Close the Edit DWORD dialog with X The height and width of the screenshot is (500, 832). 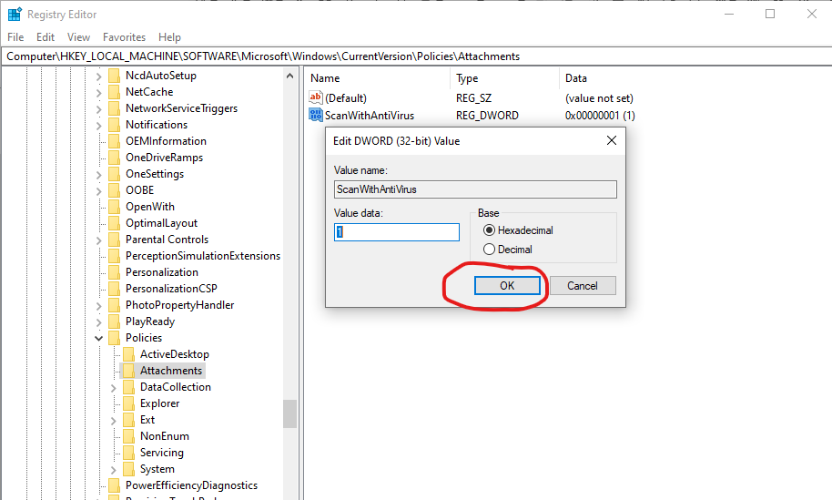tap(612, 140)
